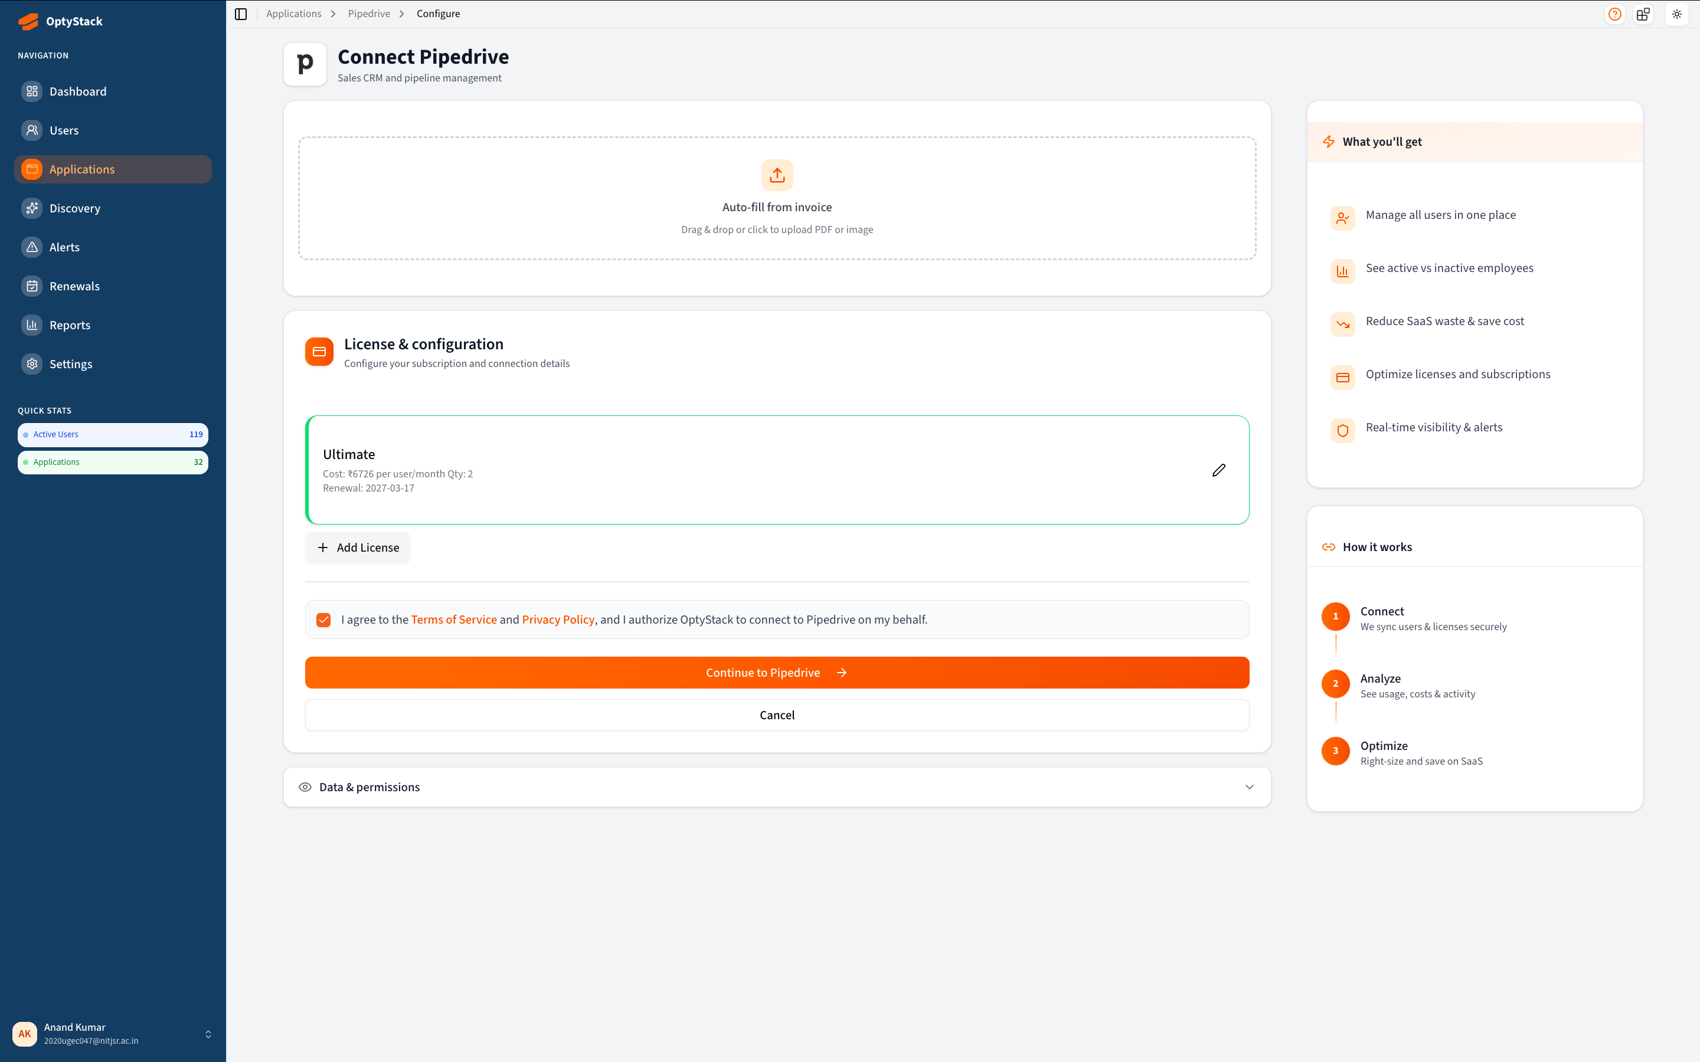Expand the Anand Kumar account menu chevron
Viewport: 1700px width, 1062px height.
(x=208, y=1034)
